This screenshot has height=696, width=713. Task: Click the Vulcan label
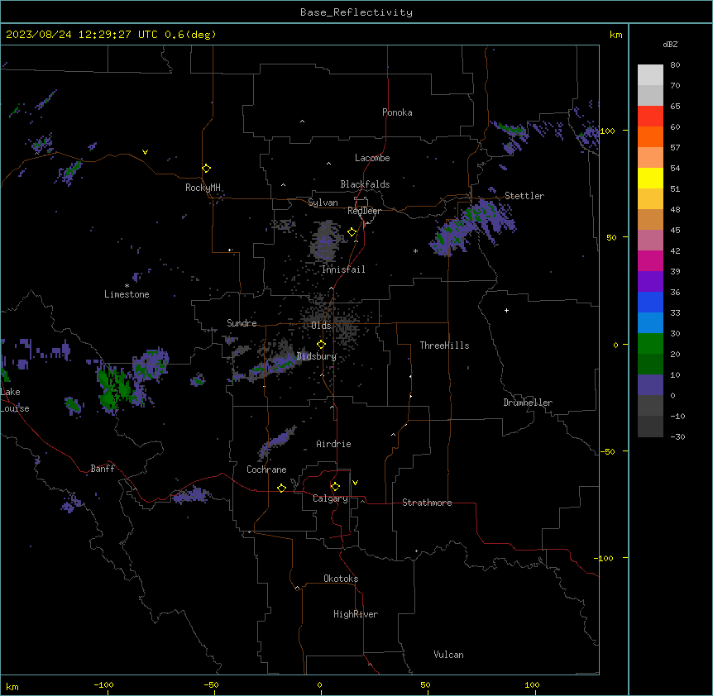click(448, 655)
